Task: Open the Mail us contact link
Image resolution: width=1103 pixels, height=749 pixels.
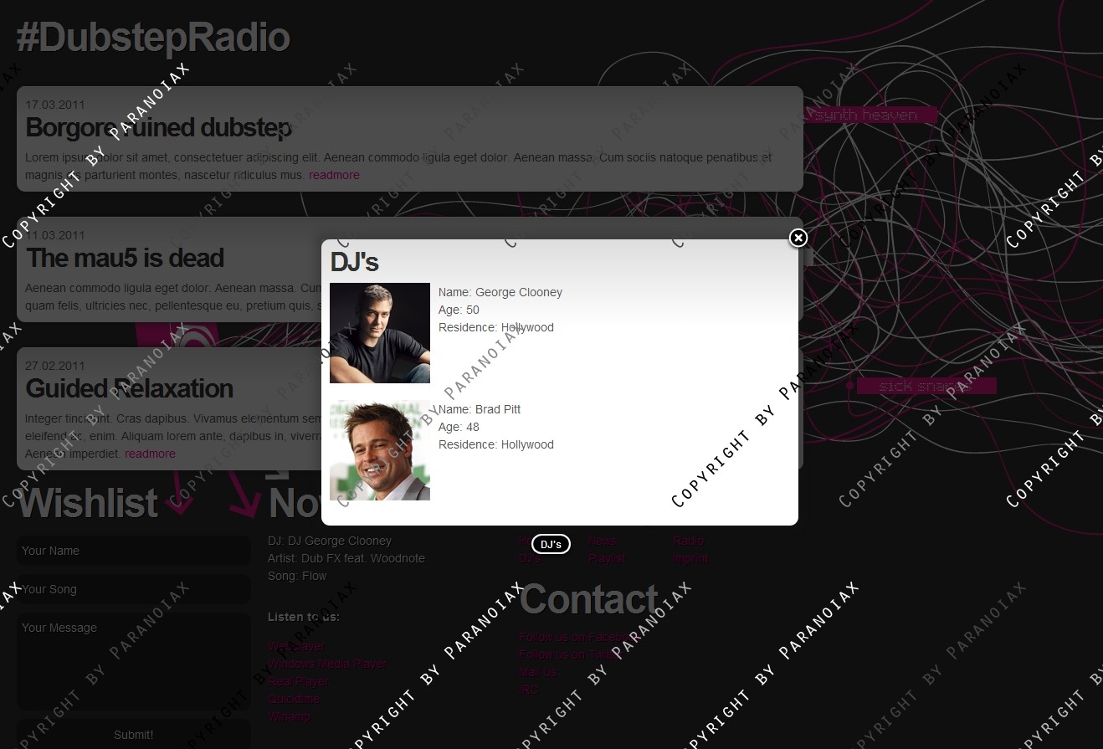Action: 537,672
